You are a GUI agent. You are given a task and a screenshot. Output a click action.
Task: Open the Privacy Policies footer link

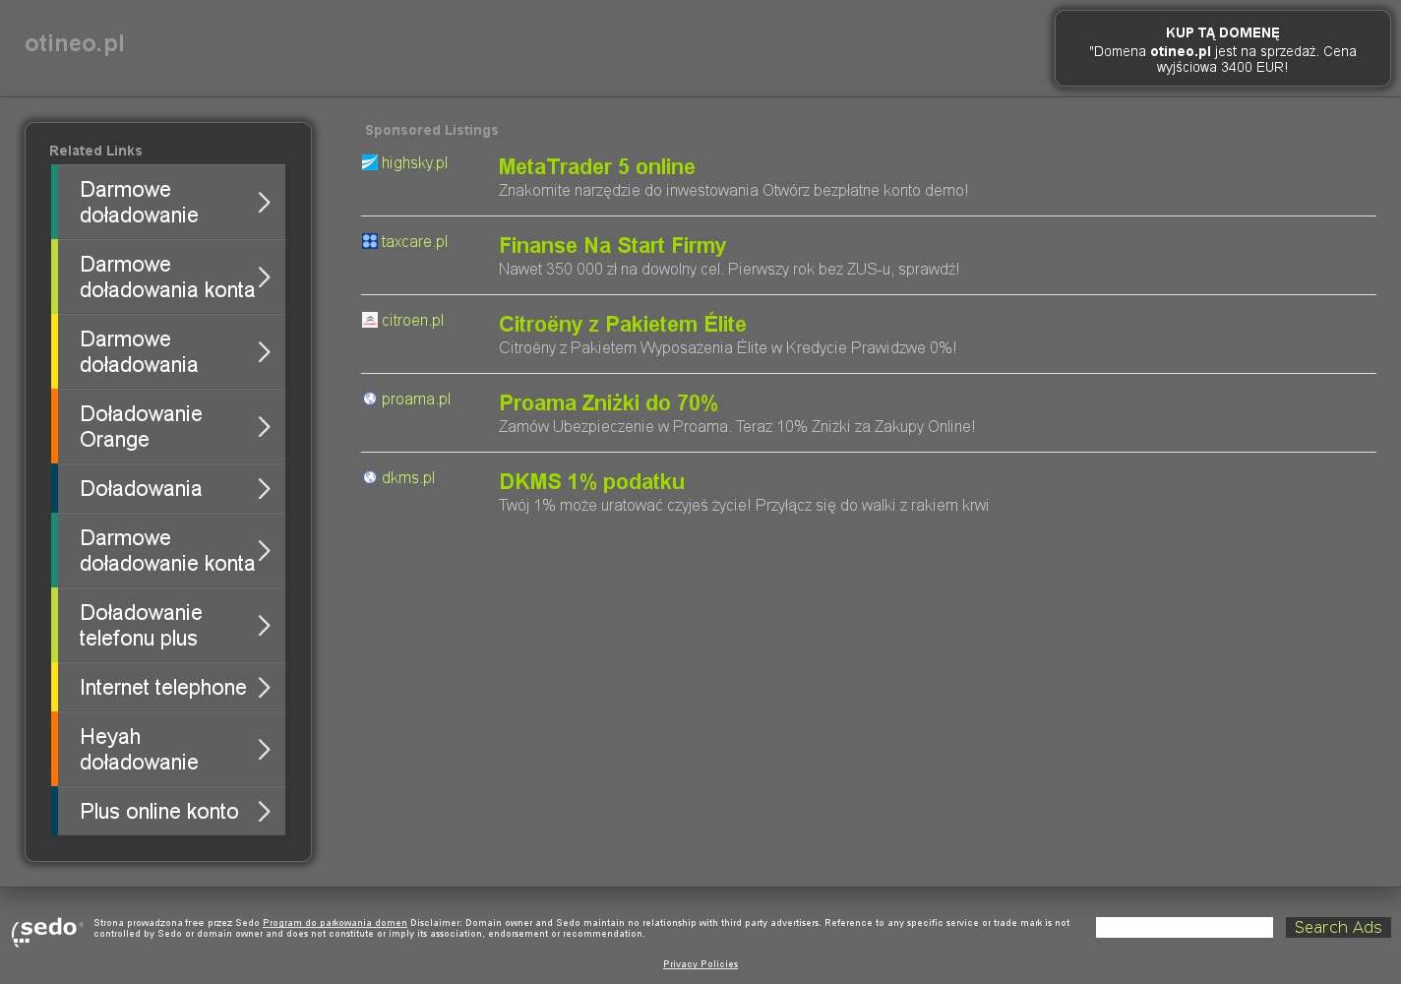[700, 964]
